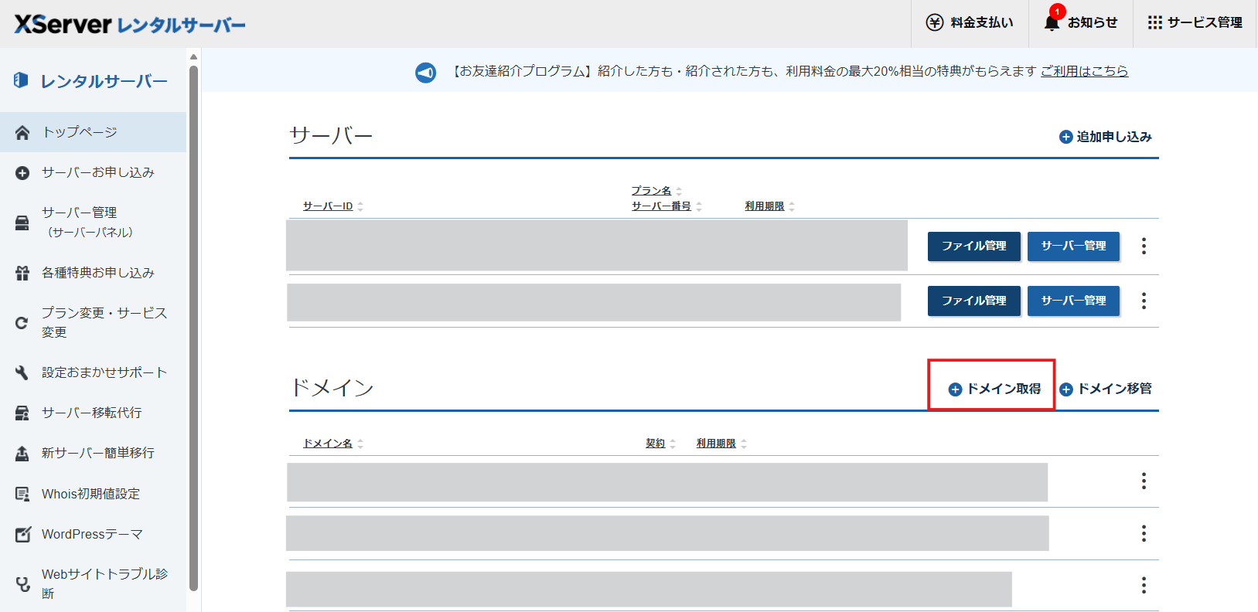Sort servers by プラン名 column
Viewport: 1258px width, 612px height.
pyautogui.click(x=656, y=191)
